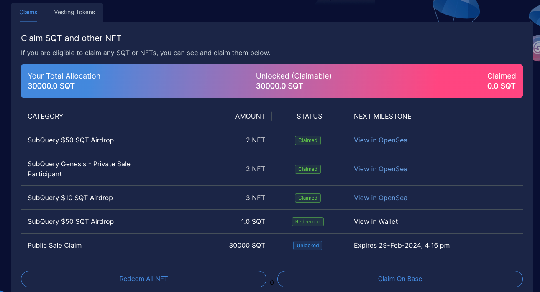Click View in Wallet text

tap(376, 221)
